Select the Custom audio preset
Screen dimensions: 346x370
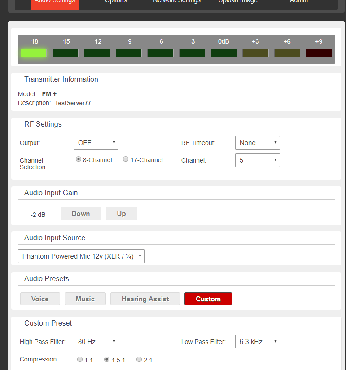208,299
